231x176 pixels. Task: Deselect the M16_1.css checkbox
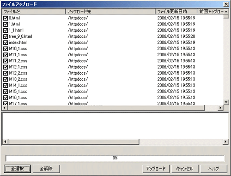(x=6, y=98)
